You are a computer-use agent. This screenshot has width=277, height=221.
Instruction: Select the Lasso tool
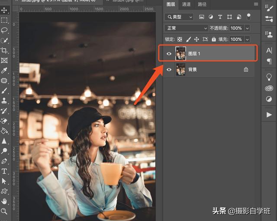click(4, 30)
